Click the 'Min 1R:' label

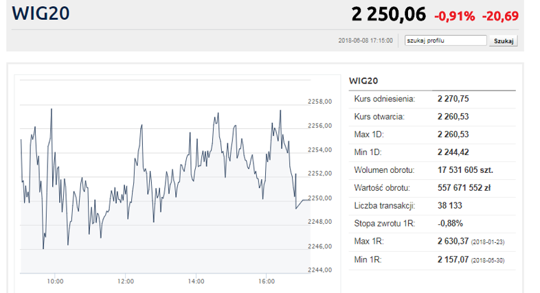(x=368, y=259)
